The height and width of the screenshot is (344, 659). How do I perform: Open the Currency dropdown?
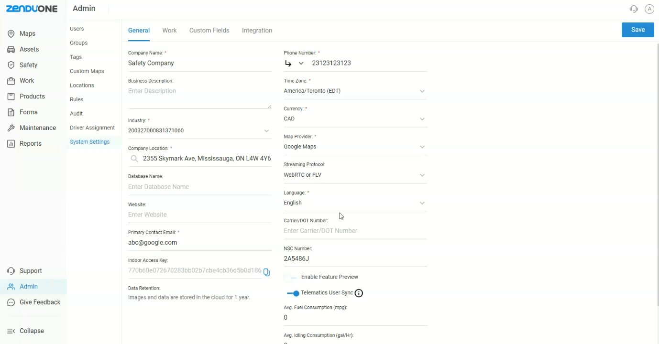422,119
